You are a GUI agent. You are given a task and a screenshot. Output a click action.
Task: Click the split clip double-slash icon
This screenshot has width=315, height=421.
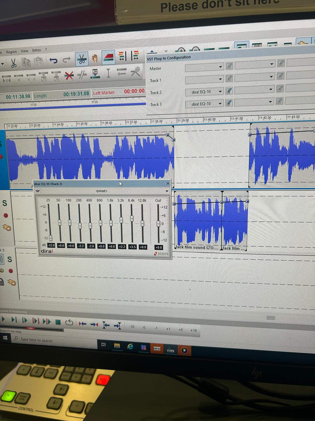click(82, 75)
